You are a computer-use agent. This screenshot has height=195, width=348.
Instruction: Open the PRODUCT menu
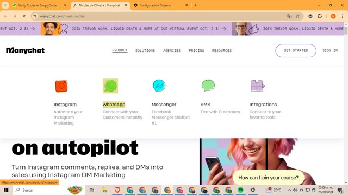point(120,50)
